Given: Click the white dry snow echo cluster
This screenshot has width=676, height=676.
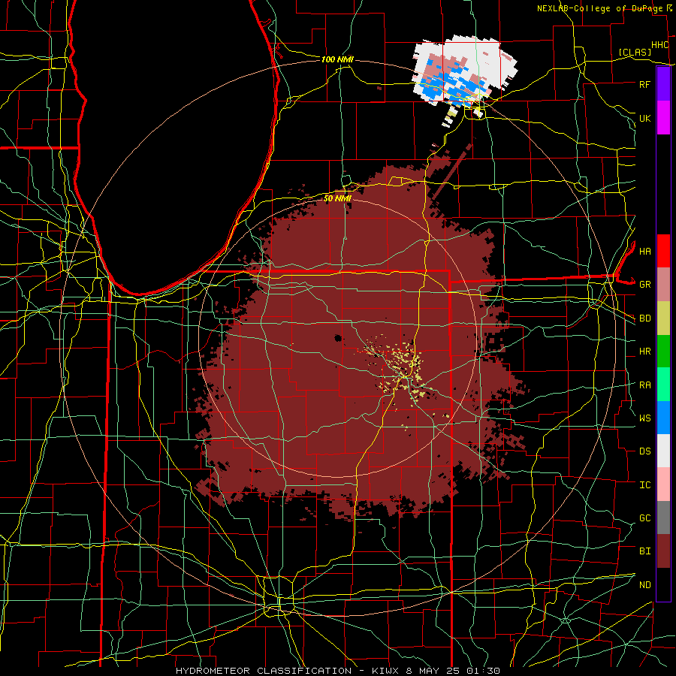Looking at the screenshot, I should [463, 71].
